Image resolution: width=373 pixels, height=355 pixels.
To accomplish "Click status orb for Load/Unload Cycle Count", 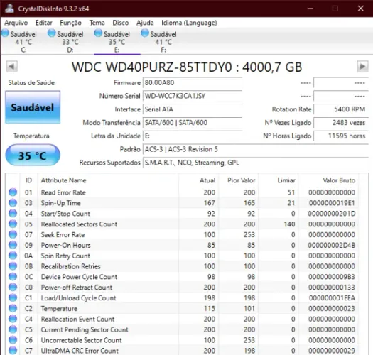I will tap(13, 297).
